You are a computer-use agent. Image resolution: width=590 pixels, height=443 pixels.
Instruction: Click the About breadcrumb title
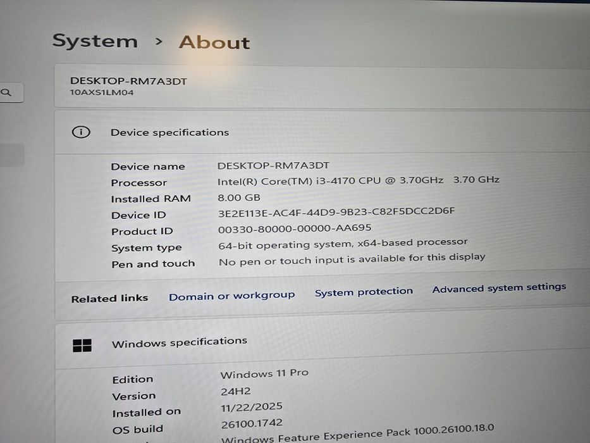tap(214, 42)
